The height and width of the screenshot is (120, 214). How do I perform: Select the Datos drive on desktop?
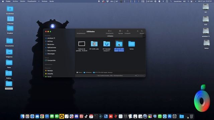(x=207, y=43)
